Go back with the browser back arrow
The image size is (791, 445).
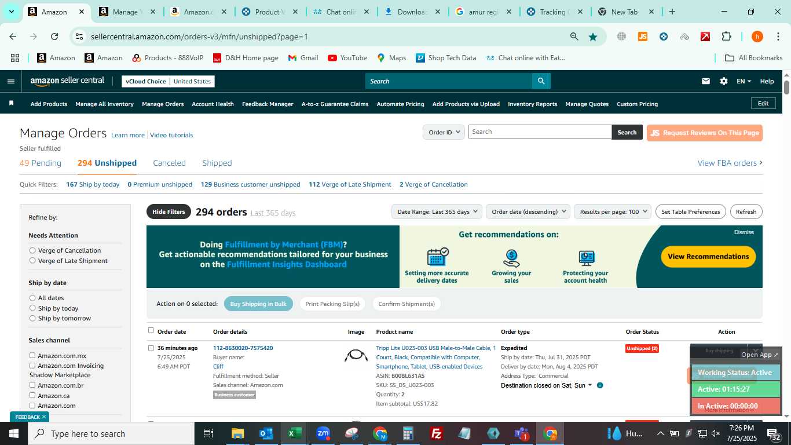(x=13, y=37)
